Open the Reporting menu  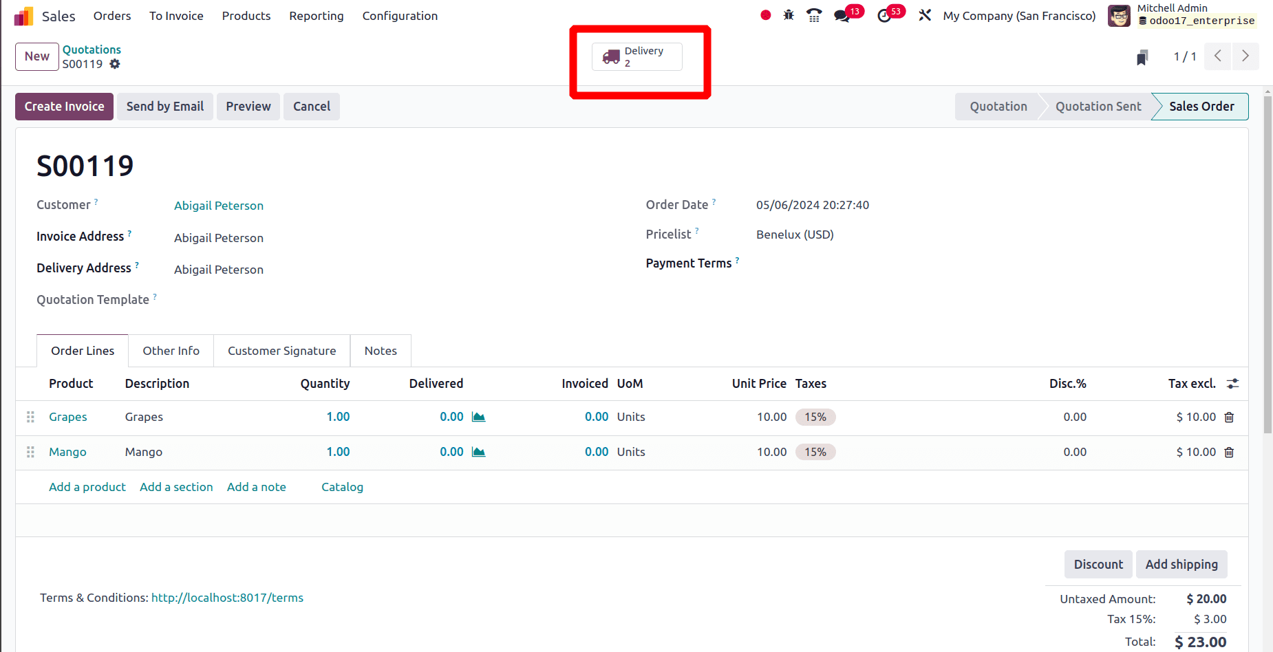click(x=316, y=15)
